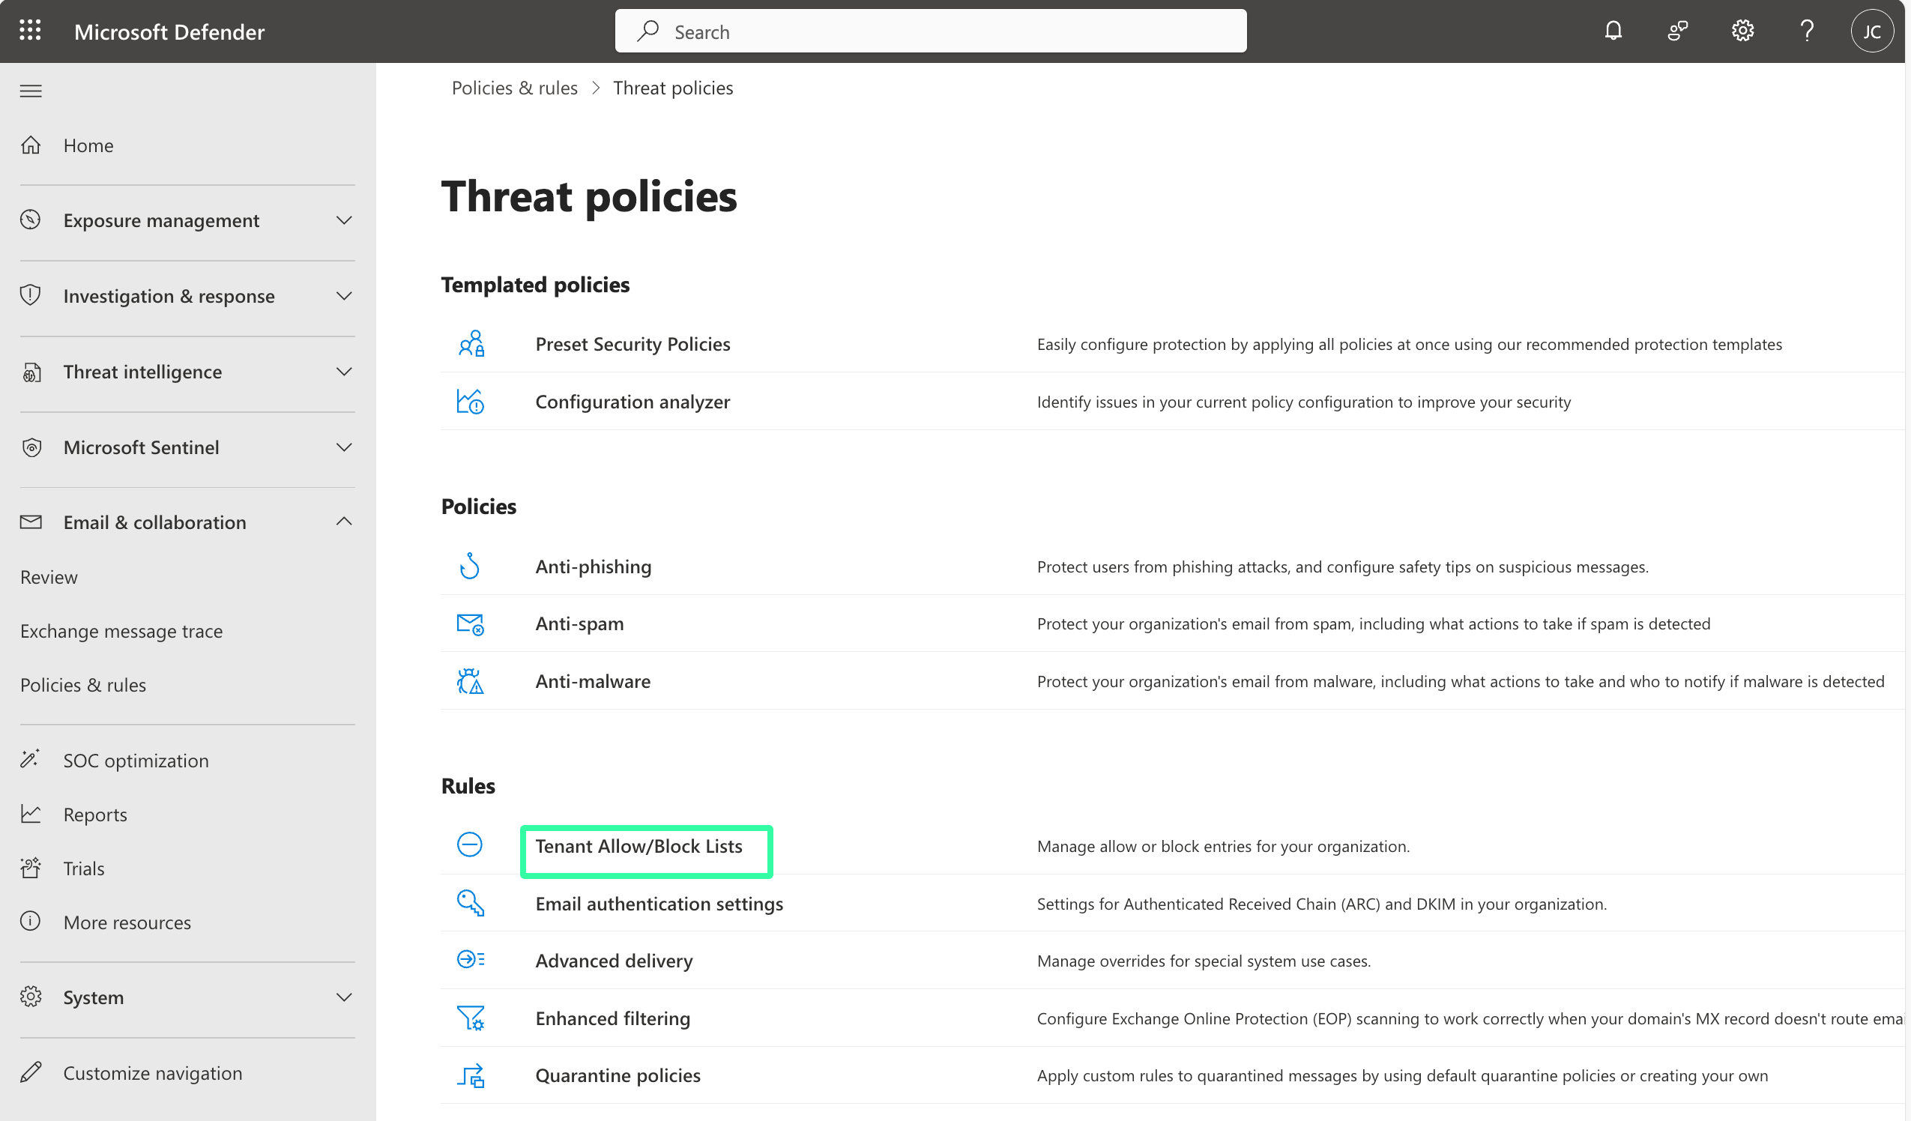Viewport: 1911px width, 1121px height.
Task: Open Preset Security Policies
Action: [x=633, y=345]
